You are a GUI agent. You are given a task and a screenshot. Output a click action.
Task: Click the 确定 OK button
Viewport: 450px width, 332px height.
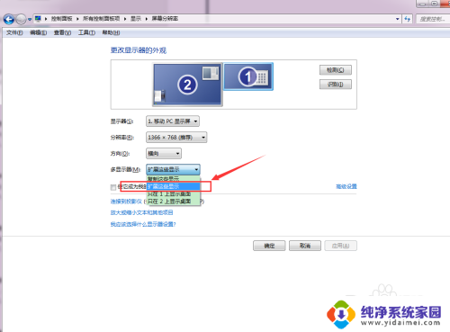click(269, 246)
